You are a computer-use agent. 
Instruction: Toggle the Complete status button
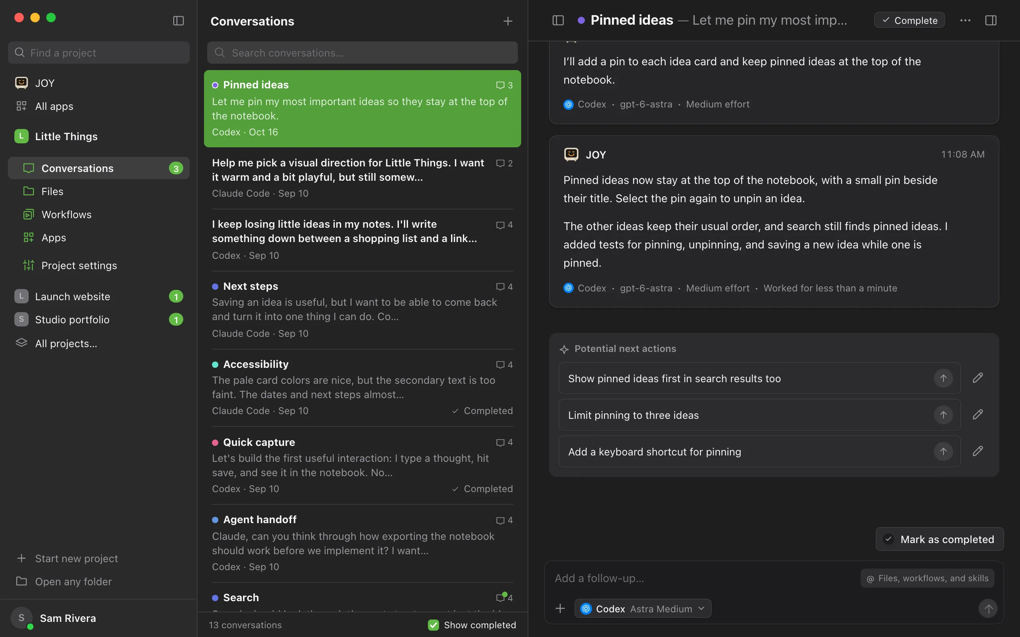coord(909,20)
